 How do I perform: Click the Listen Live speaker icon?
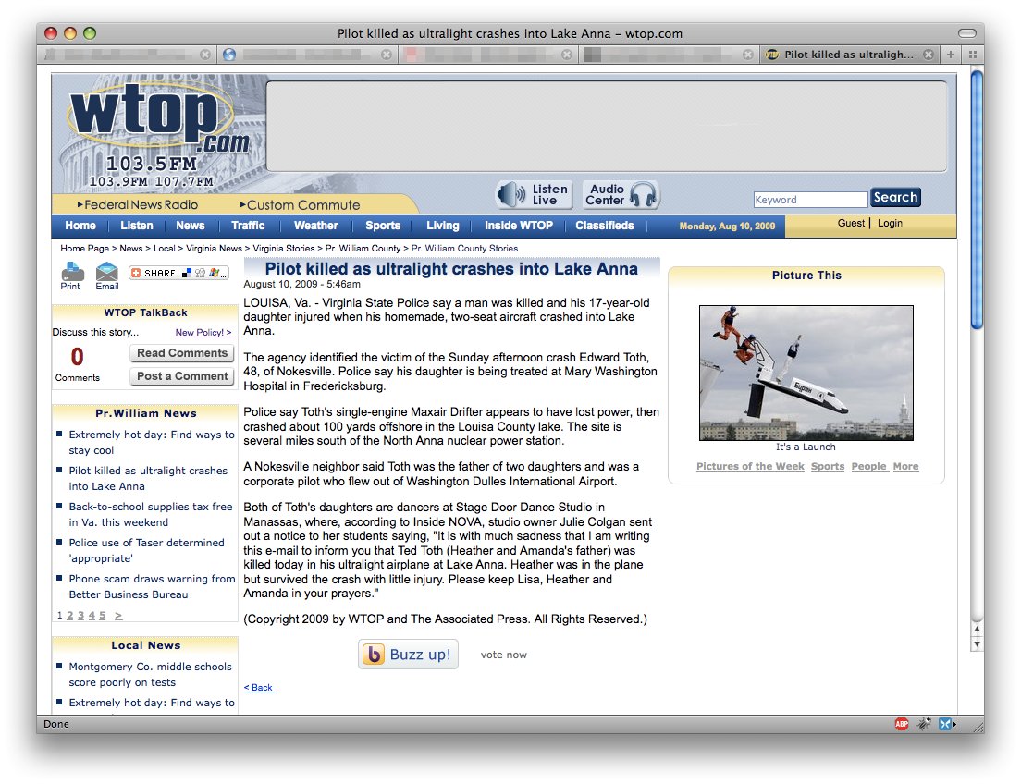click(x=511, y=195)
